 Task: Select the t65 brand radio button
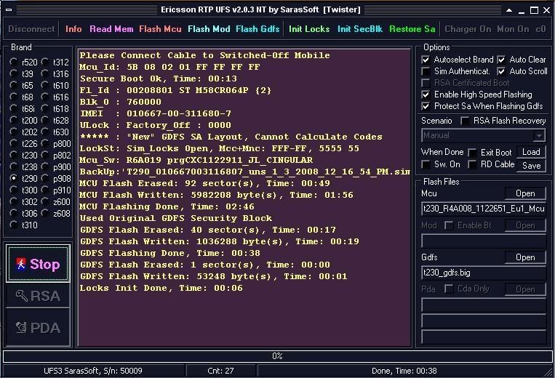[13, 85]
